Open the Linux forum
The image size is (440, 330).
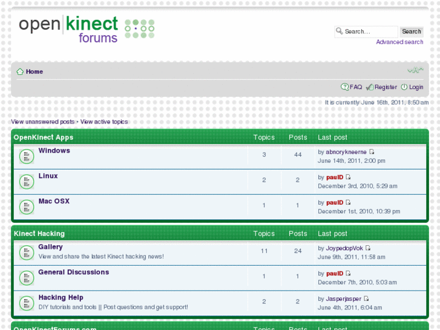[48, 176]
